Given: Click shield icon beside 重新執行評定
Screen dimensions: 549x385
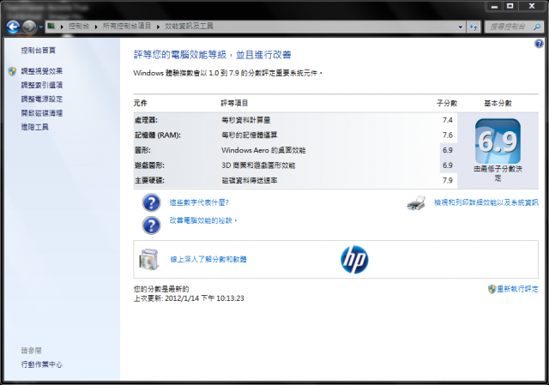Looking at the screenshot, I should pyautogui.click(x=492, y=289).
